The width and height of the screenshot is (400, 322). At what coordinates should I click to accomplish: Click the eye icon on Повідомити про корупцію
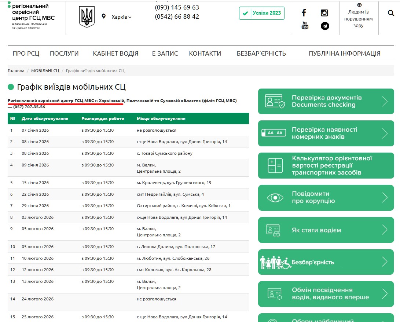click(275, 198)
